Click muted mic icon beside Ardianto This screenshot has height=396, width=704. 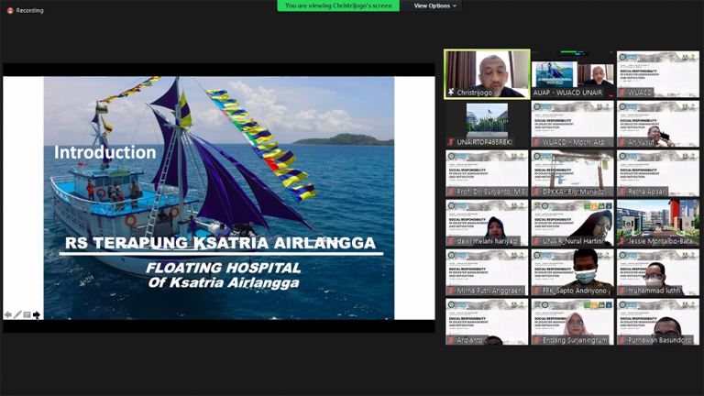tap(451, 341)
